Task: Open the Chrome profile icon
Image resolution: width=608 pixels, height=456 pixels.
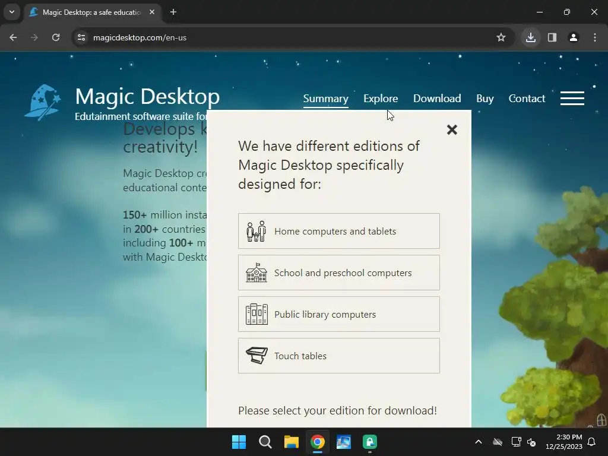Action: pos(574,37)
